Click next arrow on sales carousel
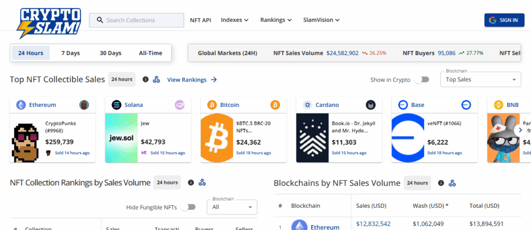 (520, 130)
